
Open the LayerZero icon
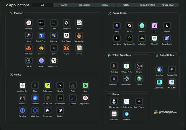click(x=117, y=38)
